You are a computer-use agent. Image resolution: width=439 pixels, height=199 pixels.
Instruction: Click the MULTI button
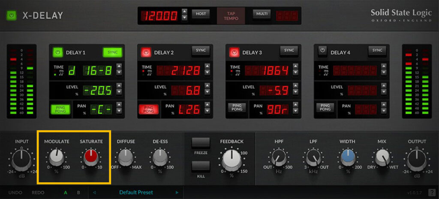point(262,14)
